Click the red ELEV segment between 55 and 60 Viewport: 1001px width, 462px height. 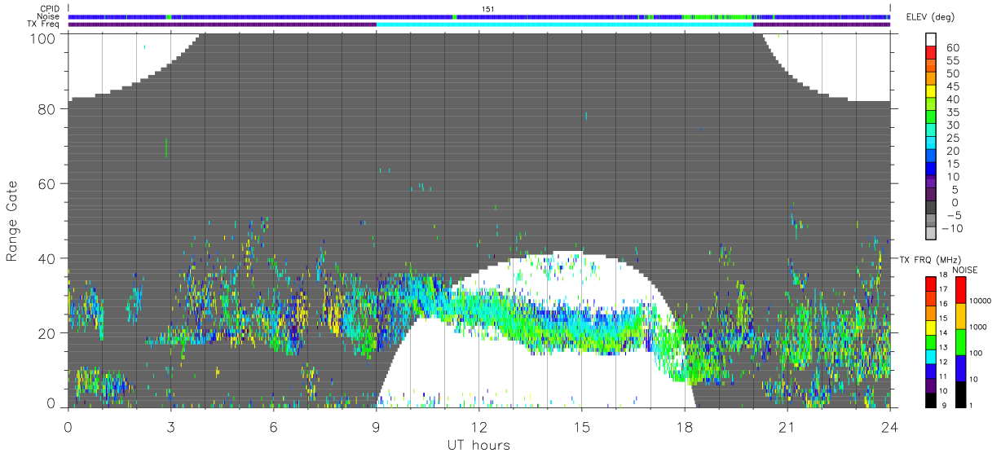point(931,54)
